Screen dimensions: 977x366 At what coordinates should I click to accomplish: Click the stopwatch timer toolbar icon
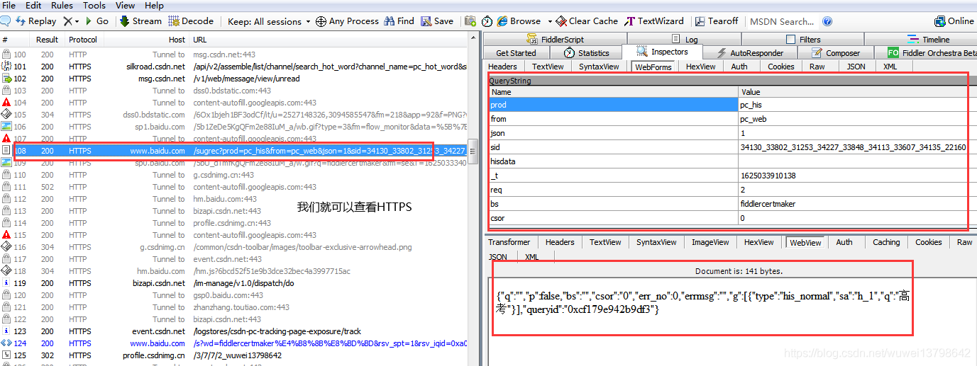pos(487,21)
